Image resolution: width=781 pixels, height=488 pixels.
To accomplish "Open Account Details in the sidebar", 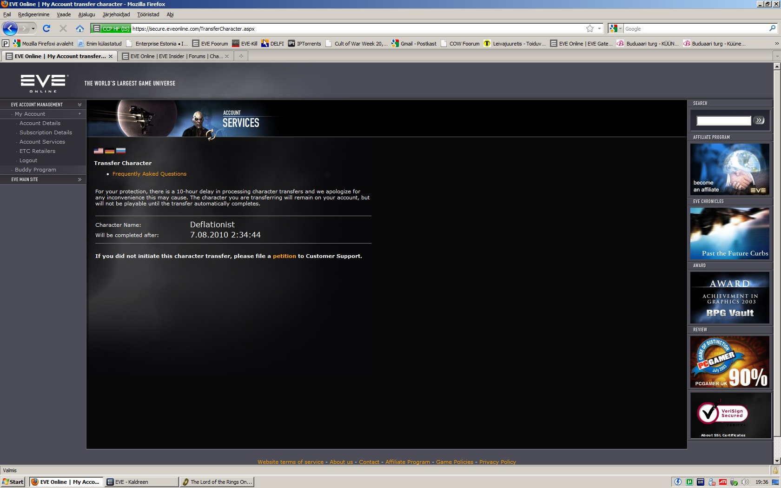I will coord(40,123).
